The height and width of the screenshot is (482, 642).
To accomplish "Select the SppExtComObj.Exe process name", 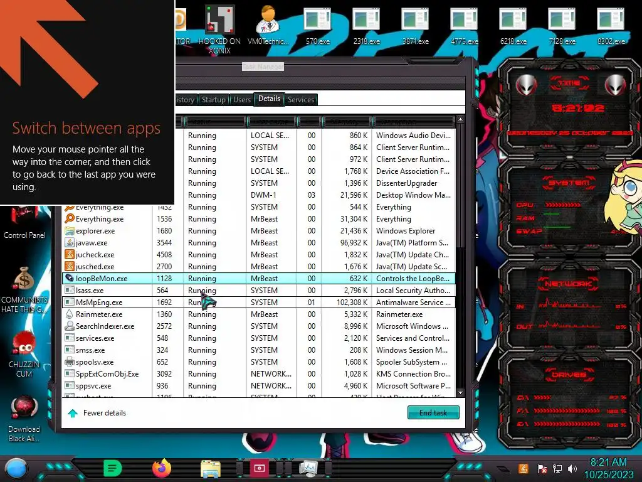I will coord(107,374).
